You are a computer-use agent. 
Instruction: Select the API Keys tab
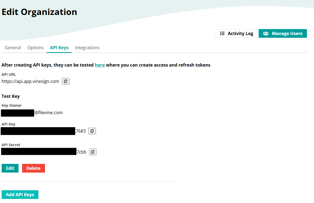59,48
